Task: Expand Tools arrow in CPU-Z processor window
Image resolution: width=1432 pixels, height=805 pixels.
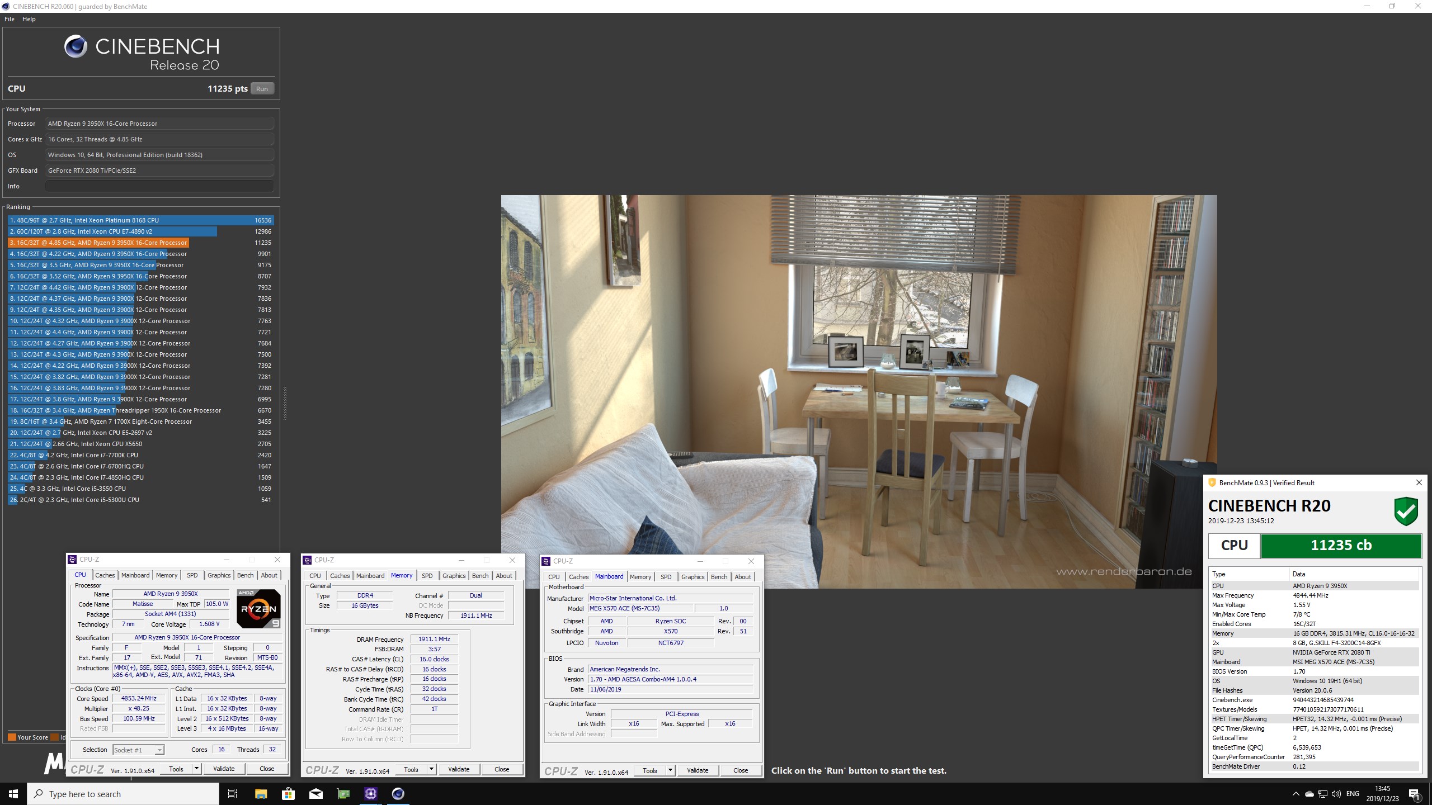Action: pos(196,769)
